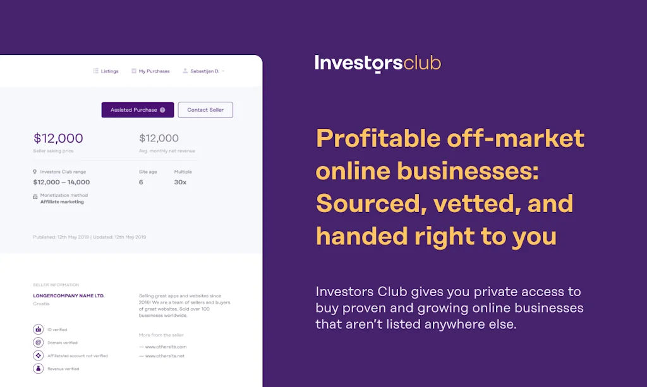Click the Domain verified @ icon
This screenshot has height=387, width=647.
coord(38,342)
